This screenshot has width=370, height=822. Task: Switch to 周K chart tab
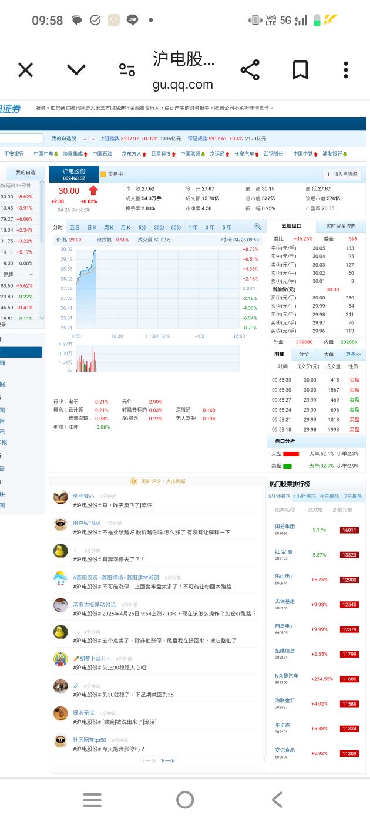click(108, 227)
